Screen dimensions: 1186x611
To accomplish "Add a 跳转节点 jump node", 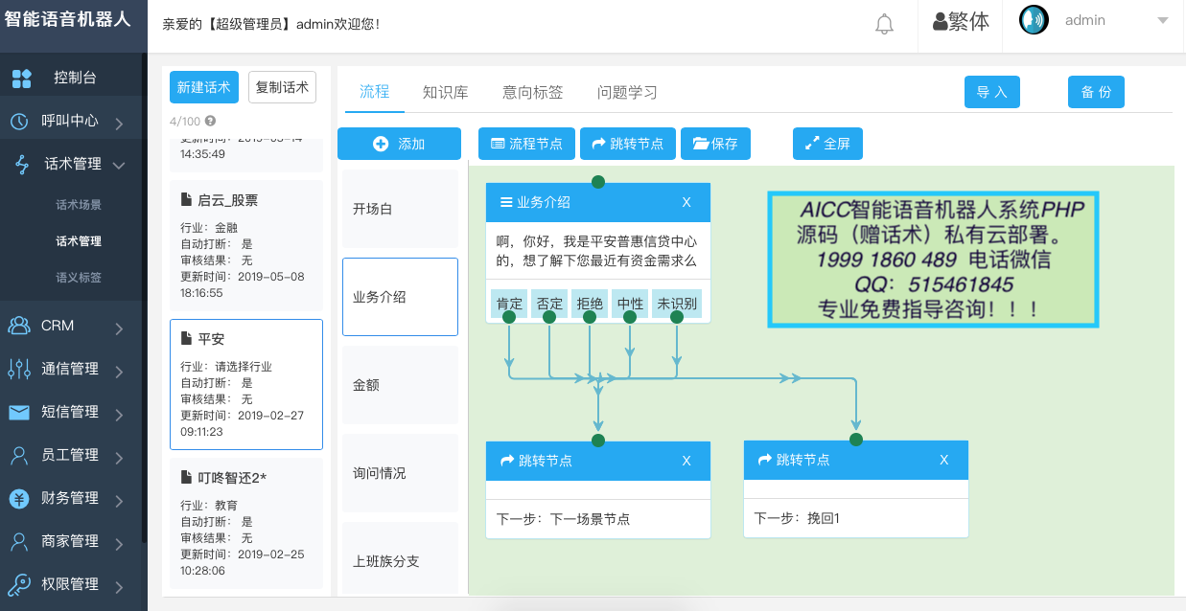I will click(x=628, y=144).
